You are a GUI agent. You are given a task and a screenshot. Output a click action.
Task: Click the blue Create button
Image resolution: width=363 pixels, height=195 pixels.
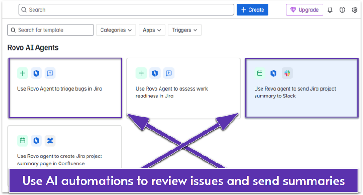252,10
